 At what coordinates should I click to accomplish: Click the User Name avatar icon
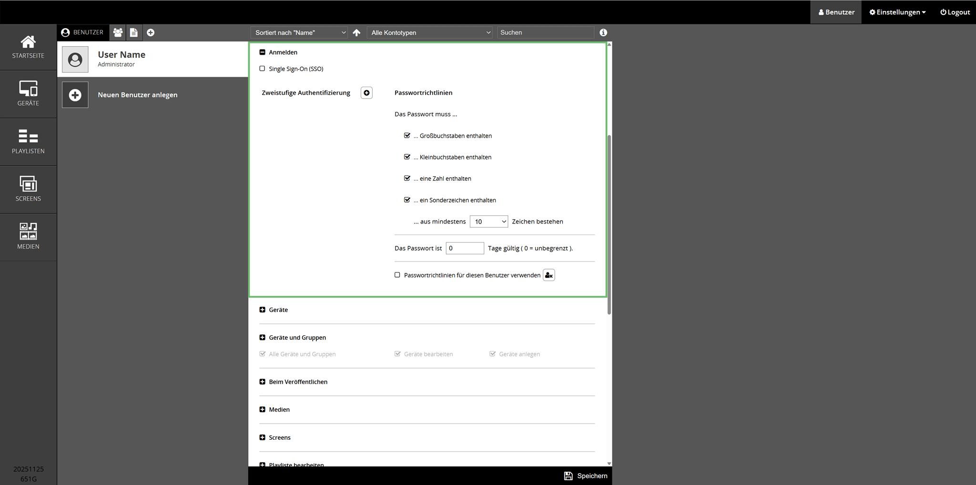[75, 60]
